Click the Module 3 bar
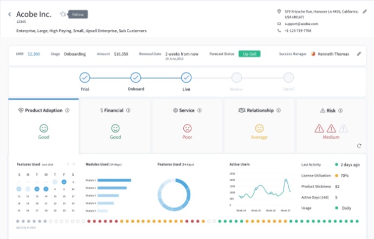The width and height of the screenshot is (374, 239). (108, 195)
